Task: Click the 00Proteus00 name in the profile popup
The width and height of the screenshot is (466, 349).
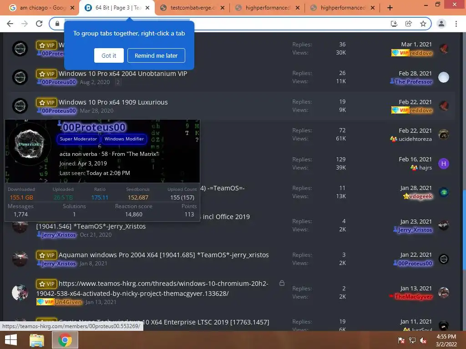Action: [x=94, y=127]
